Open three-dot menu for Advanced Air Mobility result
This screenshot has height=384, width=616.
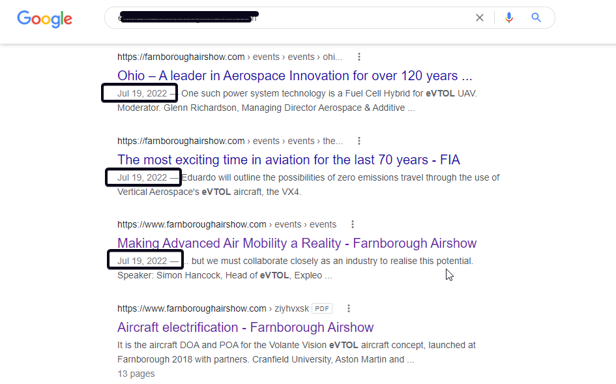click(x=353, y=224)
